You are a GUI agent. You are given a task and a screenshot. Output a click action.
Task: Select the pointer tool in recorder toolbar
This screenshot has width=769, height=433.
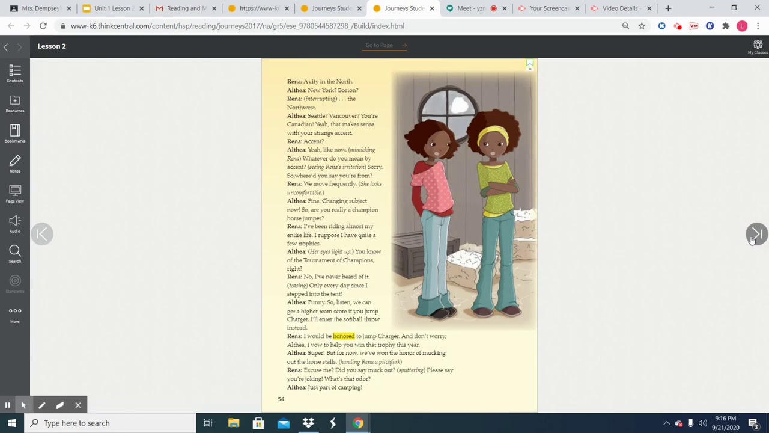coord(24,405)
